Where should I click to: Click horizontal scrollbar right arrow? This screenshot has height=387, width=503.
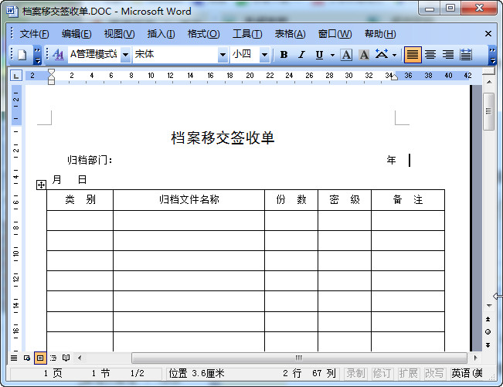pyautogui.click(x=475, y=358)
